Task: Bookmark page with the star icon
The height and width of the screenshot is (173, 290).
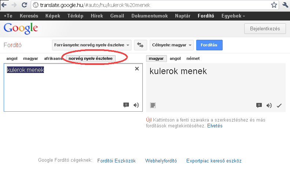Action: tap(274, 5)
